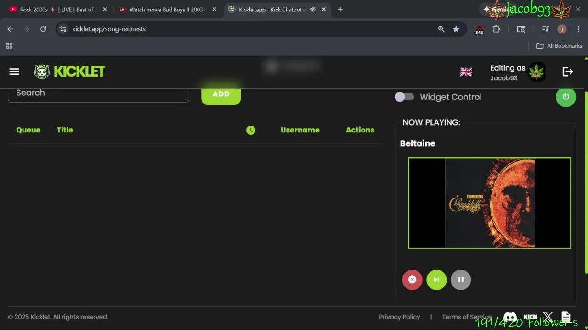Open the Discord footer icon

(x=510, y=317)
